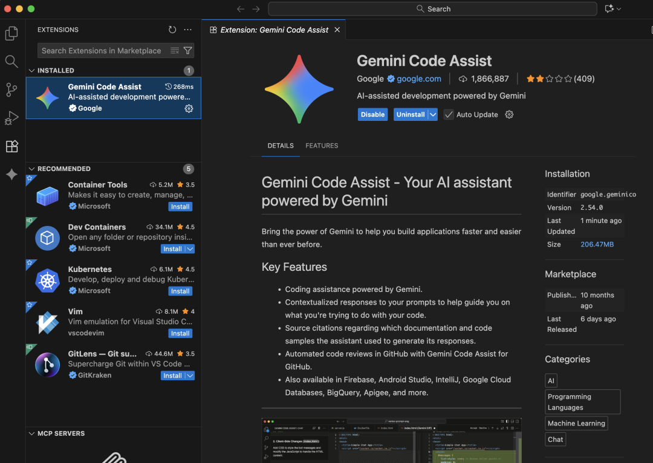Collapse the MCP SERVERS section

click(31, 433)
